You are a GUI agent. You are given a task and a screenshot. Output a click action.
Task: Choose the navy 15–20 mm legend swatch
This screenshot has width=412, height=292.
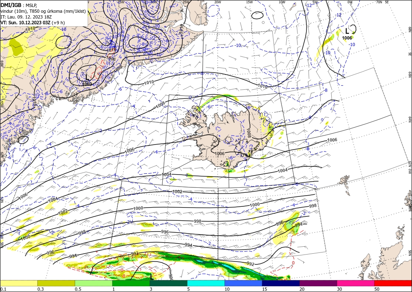281,283
